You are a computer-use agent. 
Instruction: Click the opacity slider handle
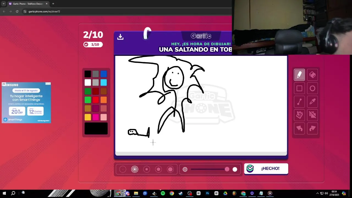pyautogui.click(x=227, y=169)
